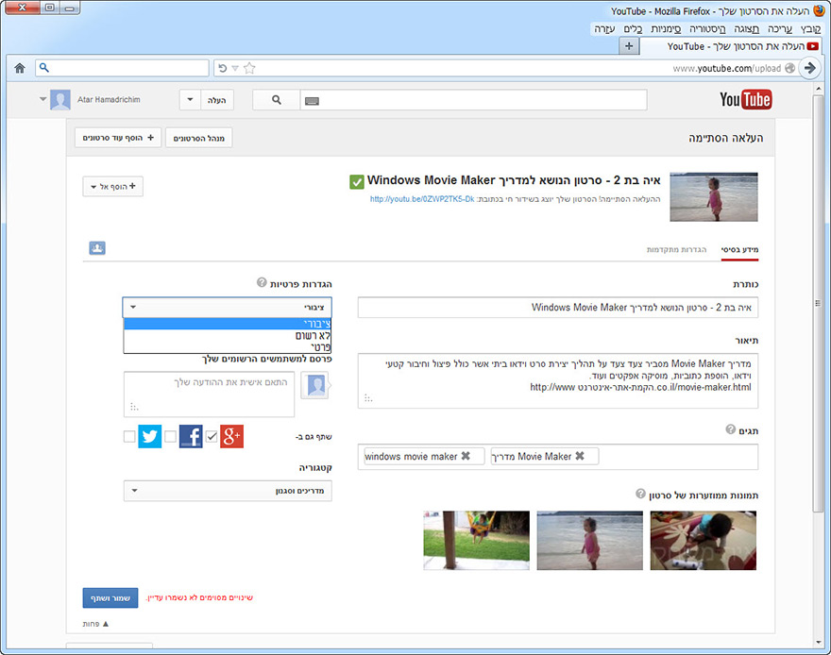Click the 'מנהל הסרטונים' video manager button

pos(198,138)
